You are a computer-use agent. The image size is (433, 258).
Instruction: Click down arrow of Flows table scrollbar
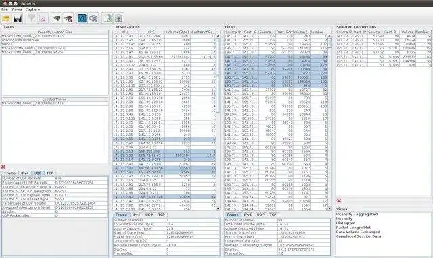click(329, 208)
